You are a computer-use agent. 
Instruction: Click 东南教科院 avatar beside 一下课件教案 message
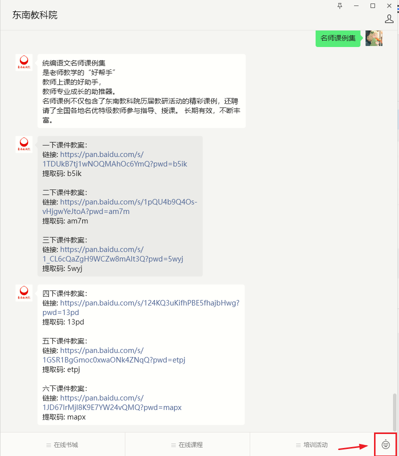(x=24, y=144)
